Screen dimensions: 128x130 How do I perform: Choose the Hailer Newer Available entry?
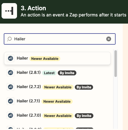click(57, 58)
